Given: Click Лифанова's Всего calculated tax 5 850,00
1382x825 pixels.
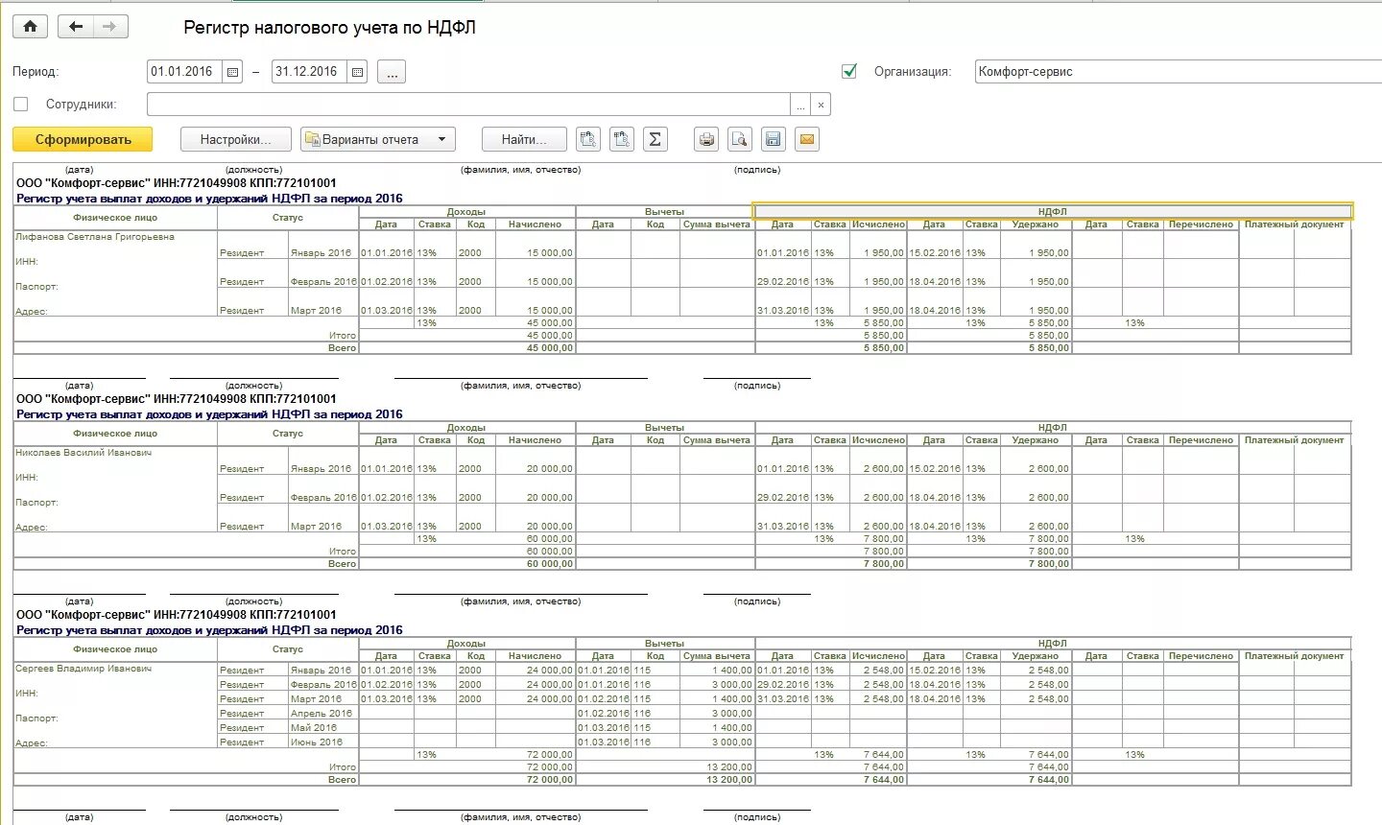Looking at the screenshot, I should 883,347.
